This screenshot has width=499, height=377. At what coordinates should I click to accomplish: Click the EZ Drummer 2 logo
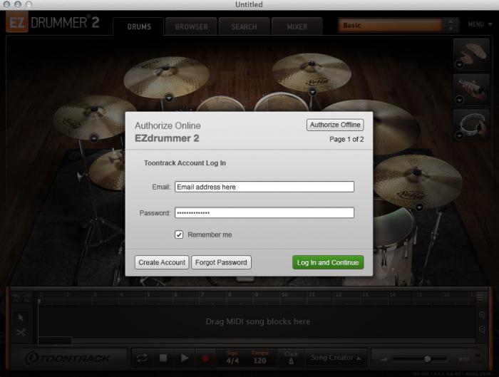pos(53,22)
